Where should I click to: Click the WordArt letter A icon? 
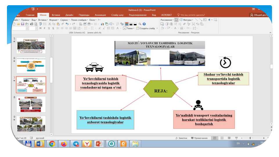pyautogui.click(x=210, y=20)
